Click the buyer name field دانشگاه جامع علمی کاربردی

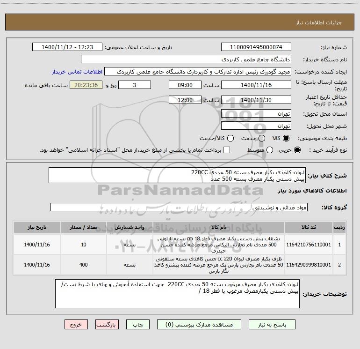click(186, 59)
